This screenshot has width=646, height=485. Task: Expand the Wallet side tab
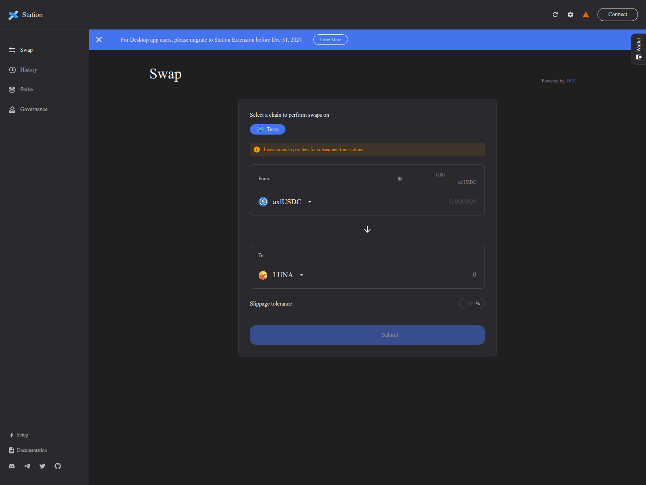coord(639,49)
